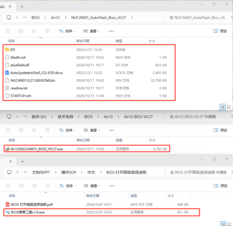The width and height of the screenshot is (233, 226).
Task: Open a new tab with the plus button
Action: click(22, 6)
